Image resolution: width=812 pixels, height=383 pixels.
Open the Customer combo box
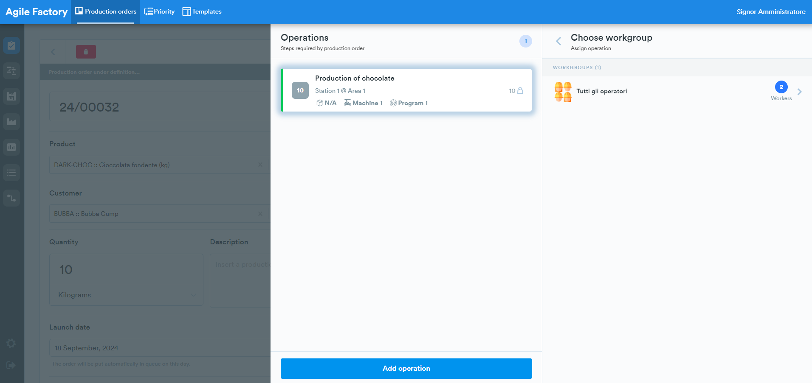[x=160, y=214]
